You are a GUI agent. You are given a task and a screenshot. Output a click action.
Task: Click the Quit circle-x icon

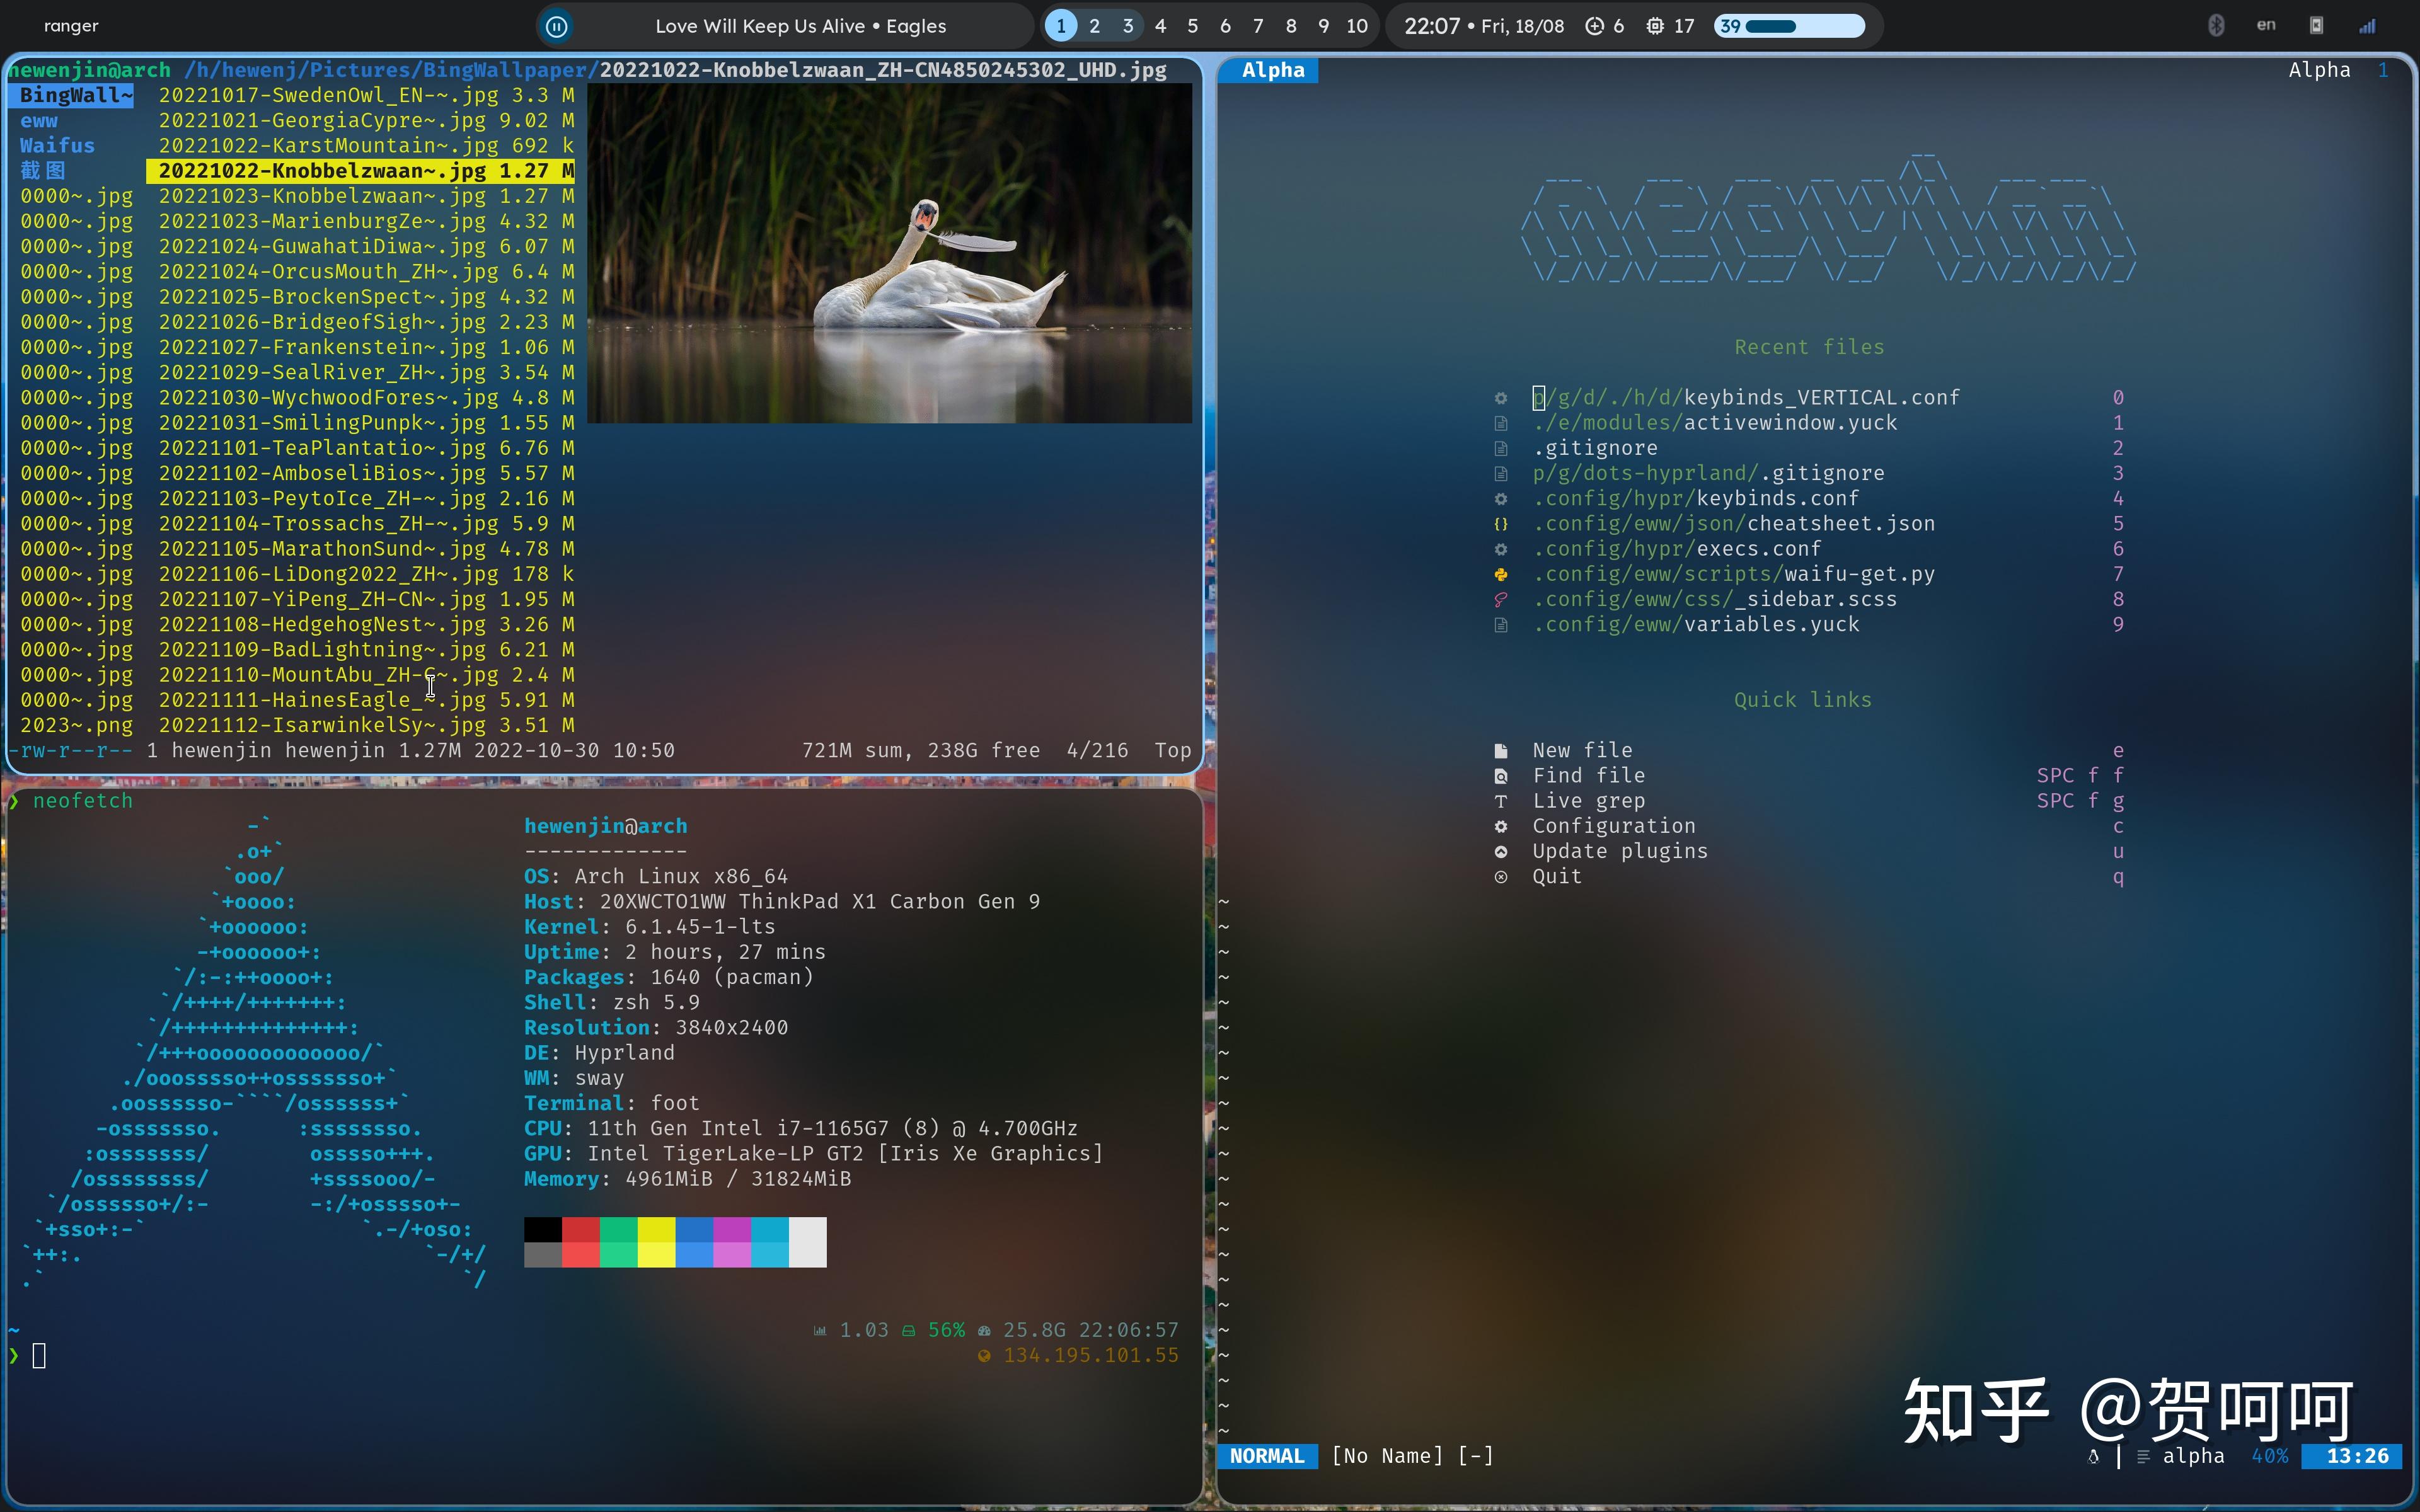(1500, 876)
